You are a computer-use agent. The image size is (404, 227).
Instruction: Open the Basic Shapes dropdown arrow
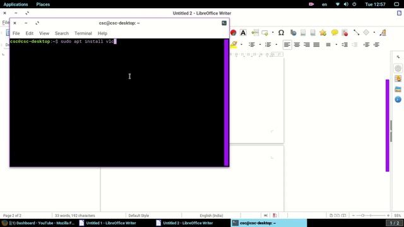click(374, 33)
